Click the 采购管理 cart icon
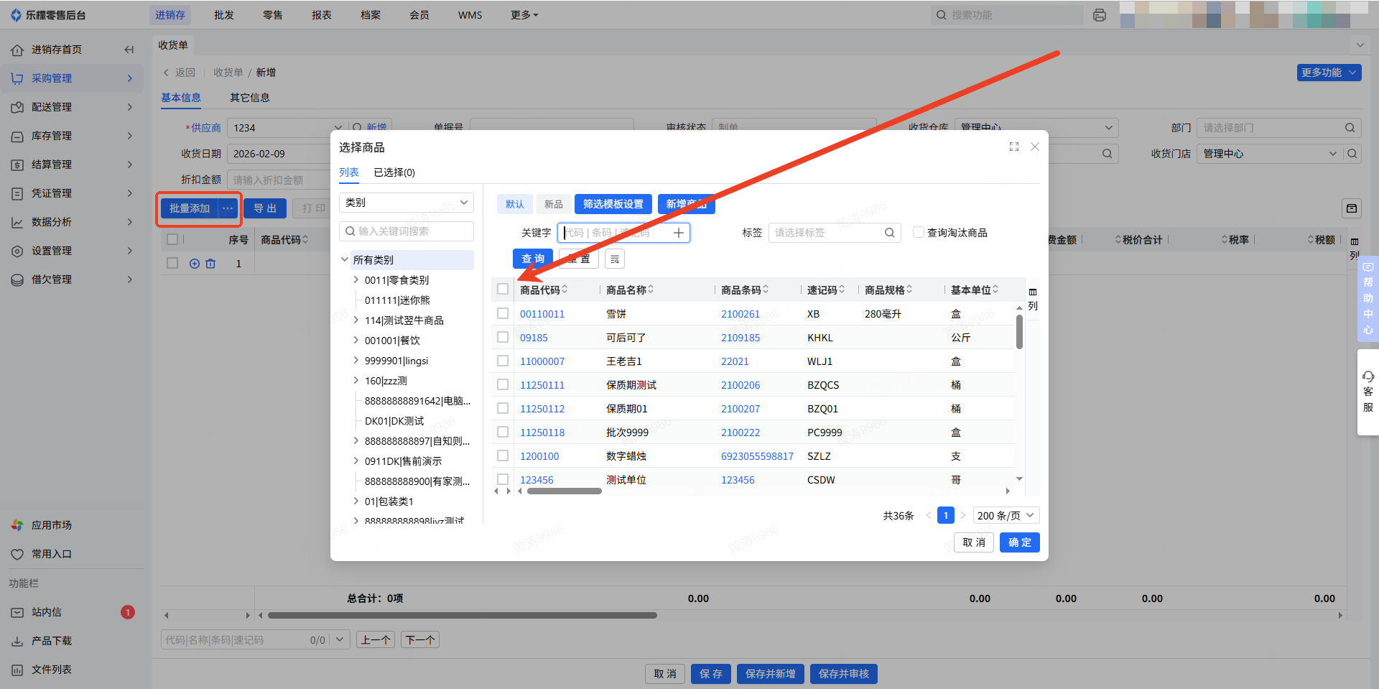Viewport: 1379px width, 689px height. point(17,78)
